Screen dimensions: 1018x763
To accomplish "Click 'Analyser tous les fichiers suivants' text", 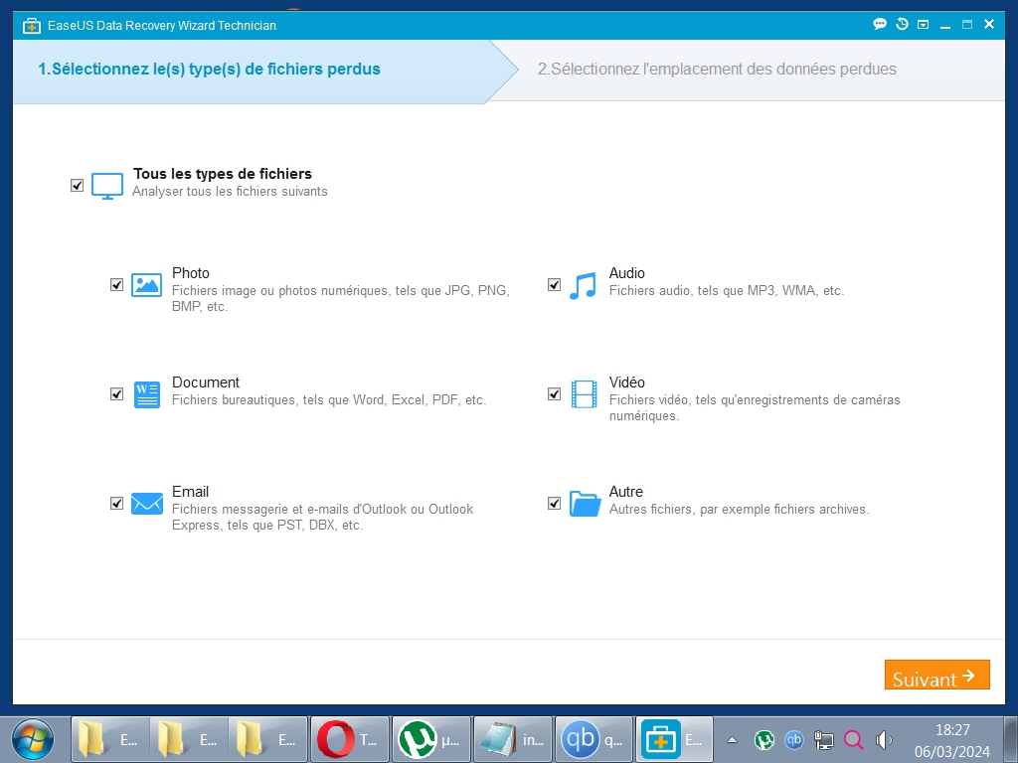I will pyautogui.click(x=230, y=192).
